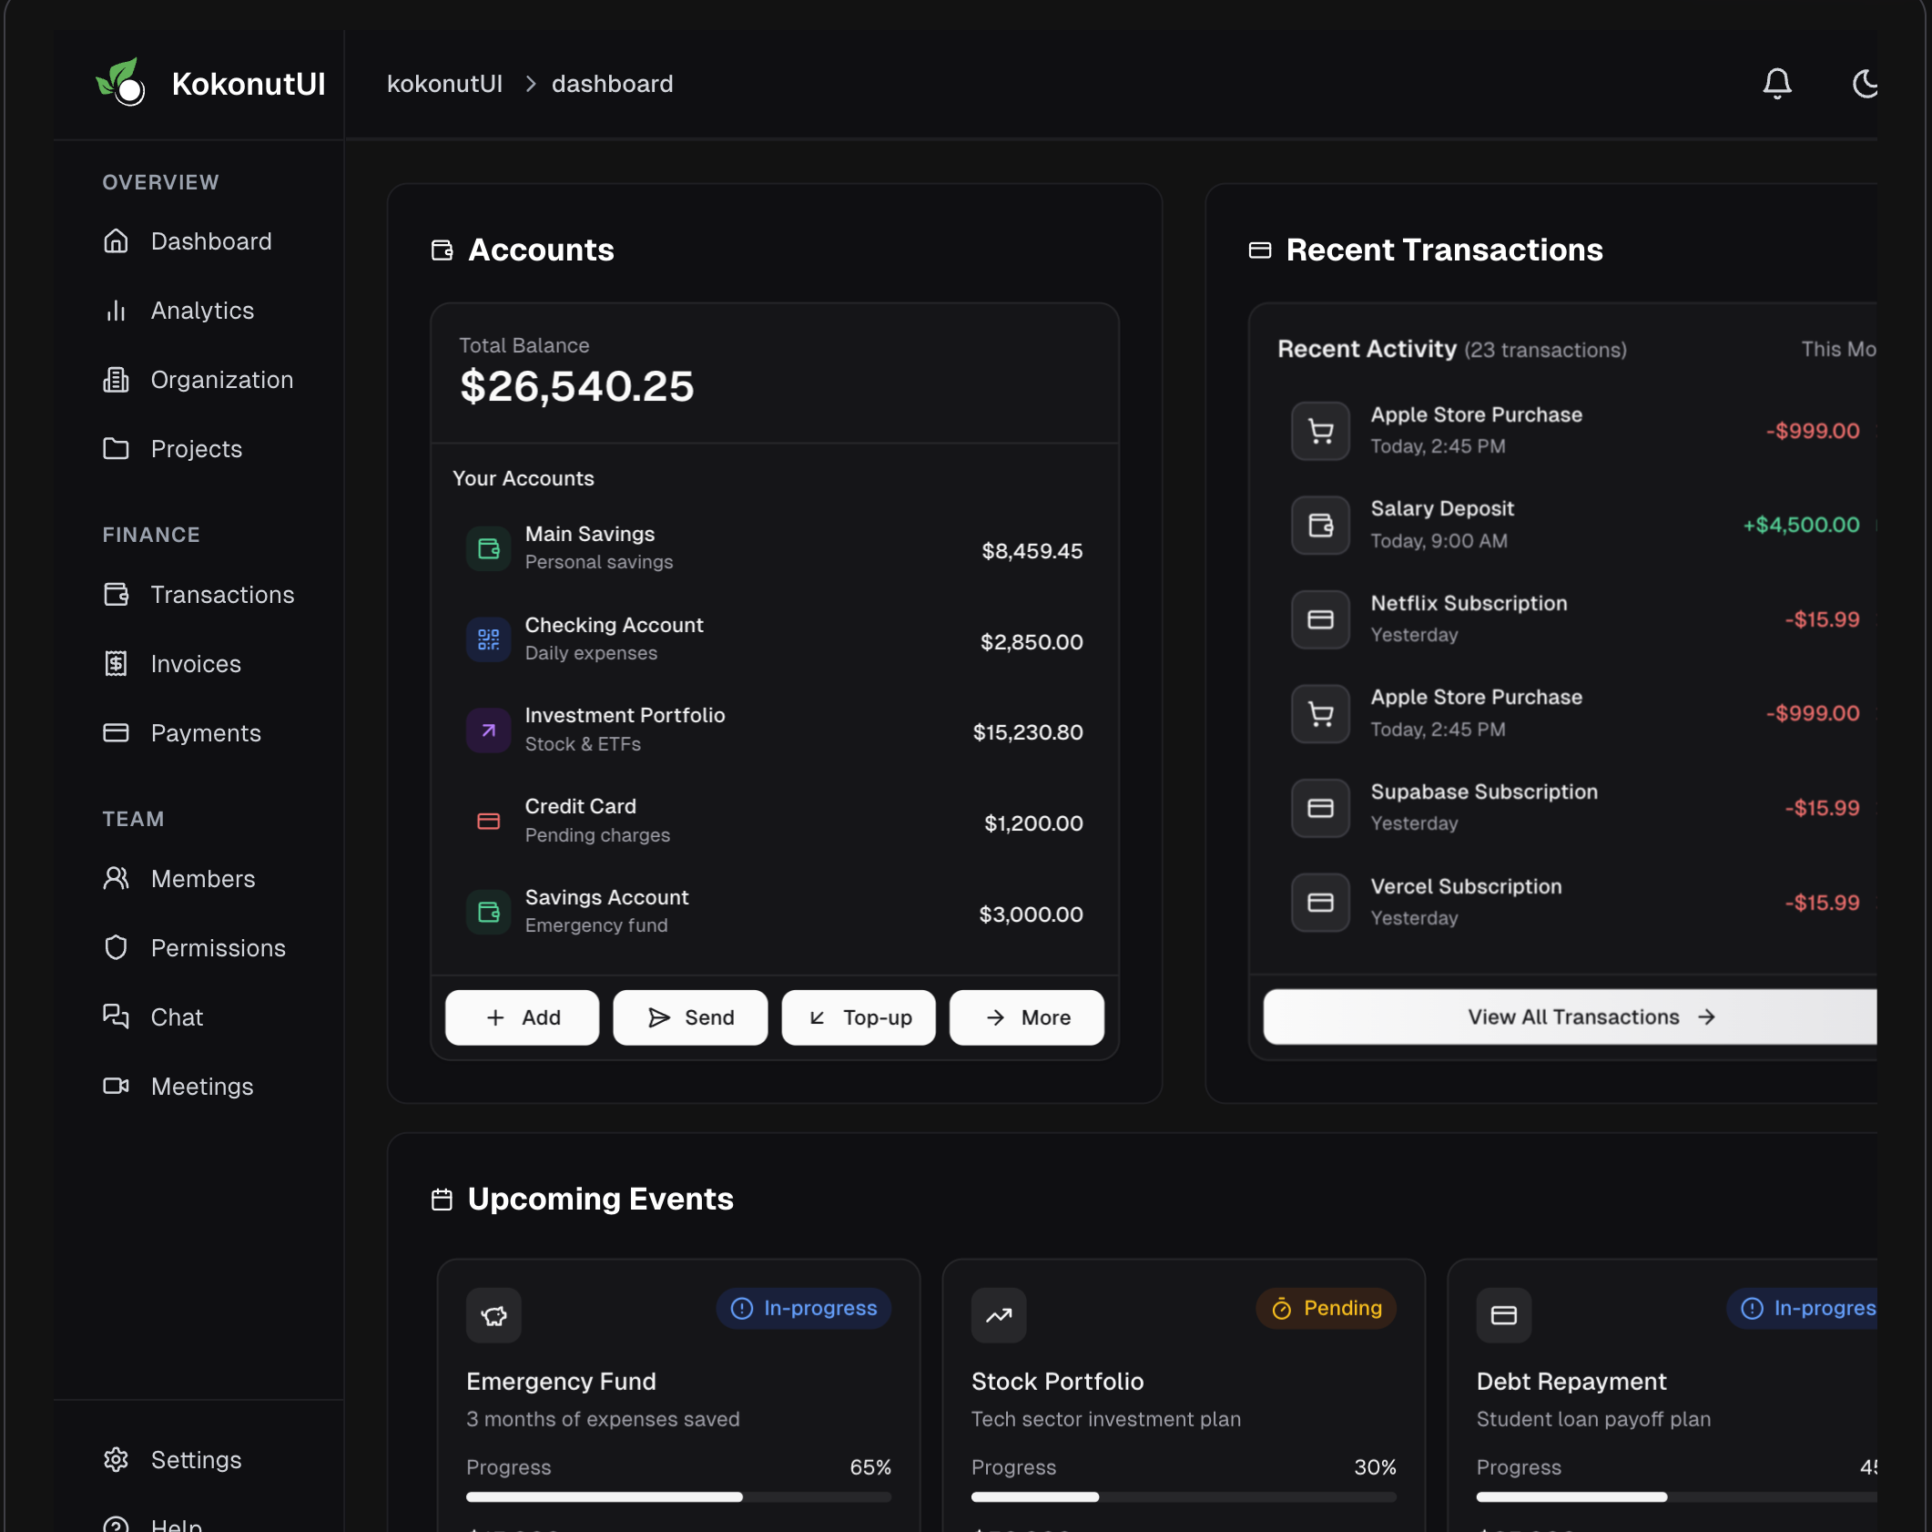This screenshot has width=1932, height=1532.
Task: Click the Emergency Fund progress bar
Action: pos(678,1496)
